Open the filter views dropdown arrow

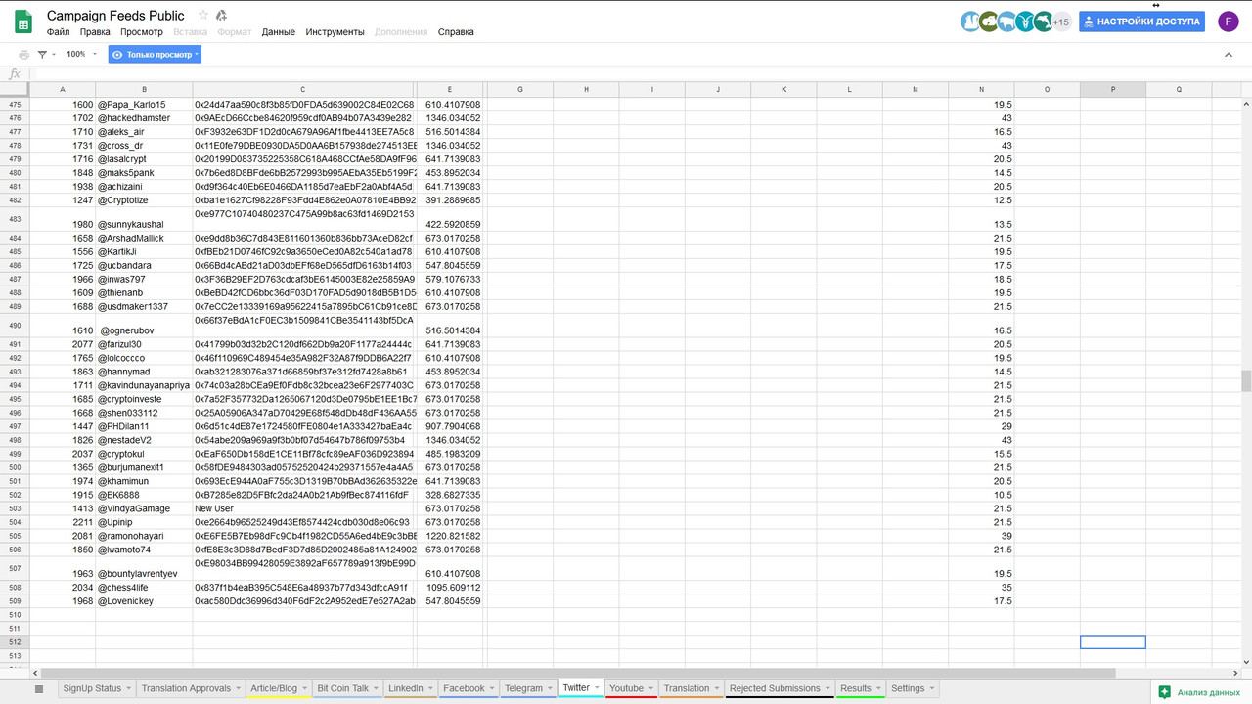pyautogui.click(x=54, y=55)
